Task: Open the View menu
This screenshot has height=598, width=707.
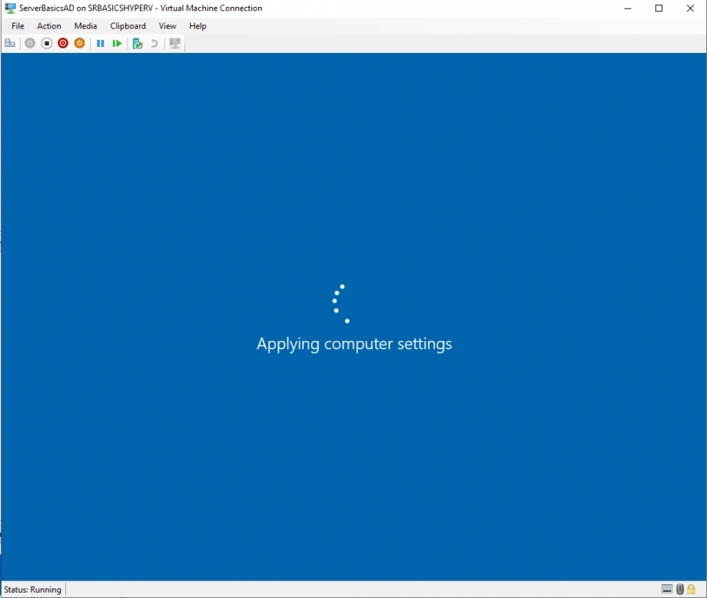Action: (168, 25)
